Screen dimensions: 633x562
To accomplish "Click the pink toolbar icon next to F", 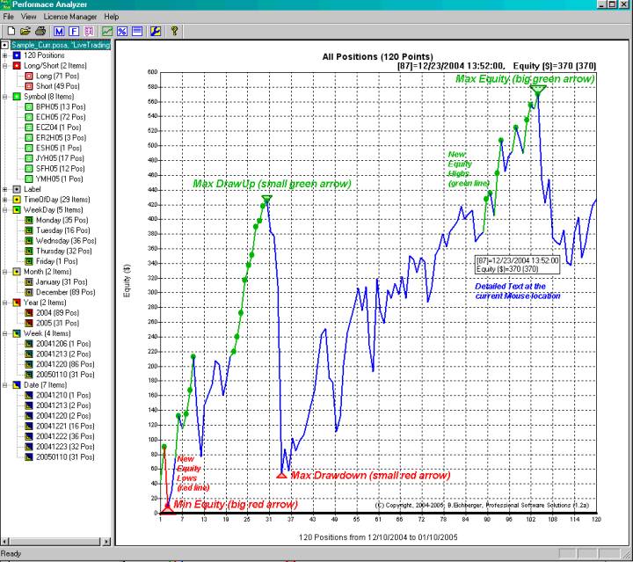I will 89,31.
